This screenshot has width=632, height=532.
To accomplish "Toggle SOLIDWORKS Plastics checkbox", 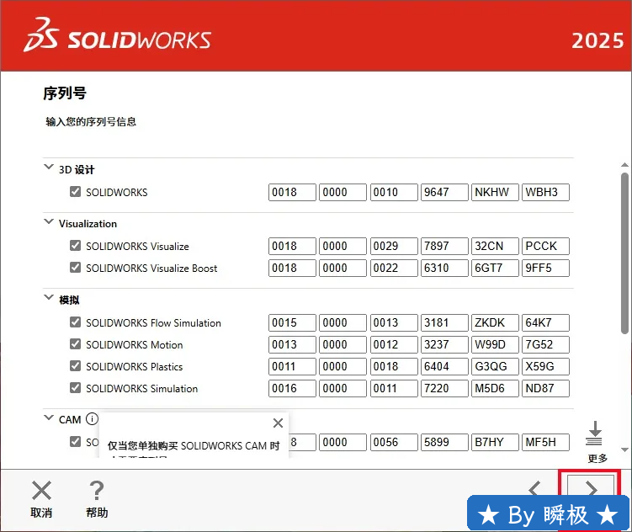I will click(76, 366).
